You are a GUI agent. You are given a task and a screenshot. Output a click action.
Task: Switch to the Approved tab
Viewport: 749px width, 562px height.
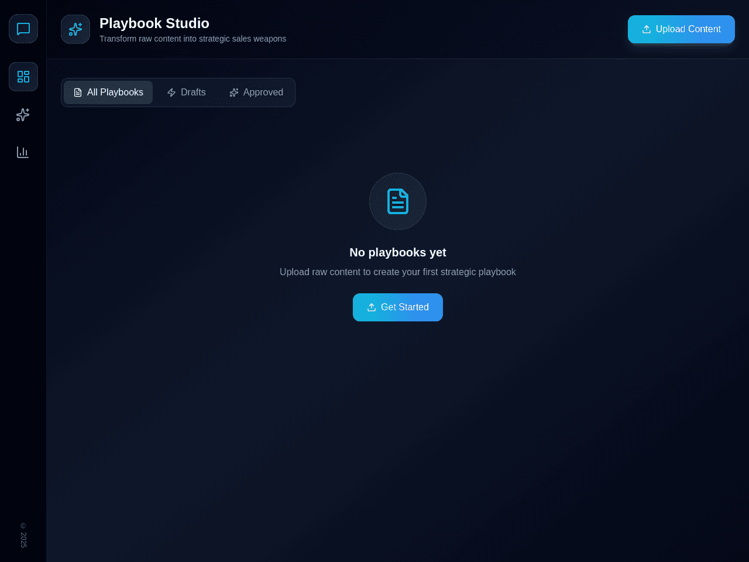click(x=256, y=92)
